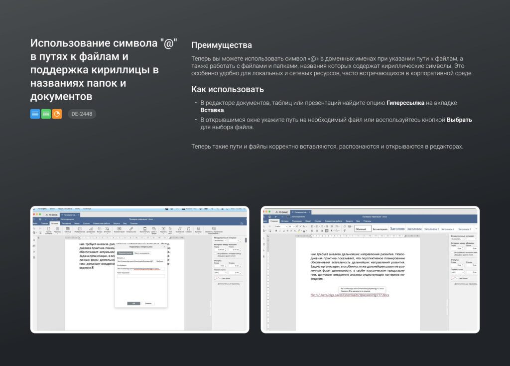Click the Гиперссылка icon in Вставка ribbon
Screen dimensions: 510x366
click(131, 230)
